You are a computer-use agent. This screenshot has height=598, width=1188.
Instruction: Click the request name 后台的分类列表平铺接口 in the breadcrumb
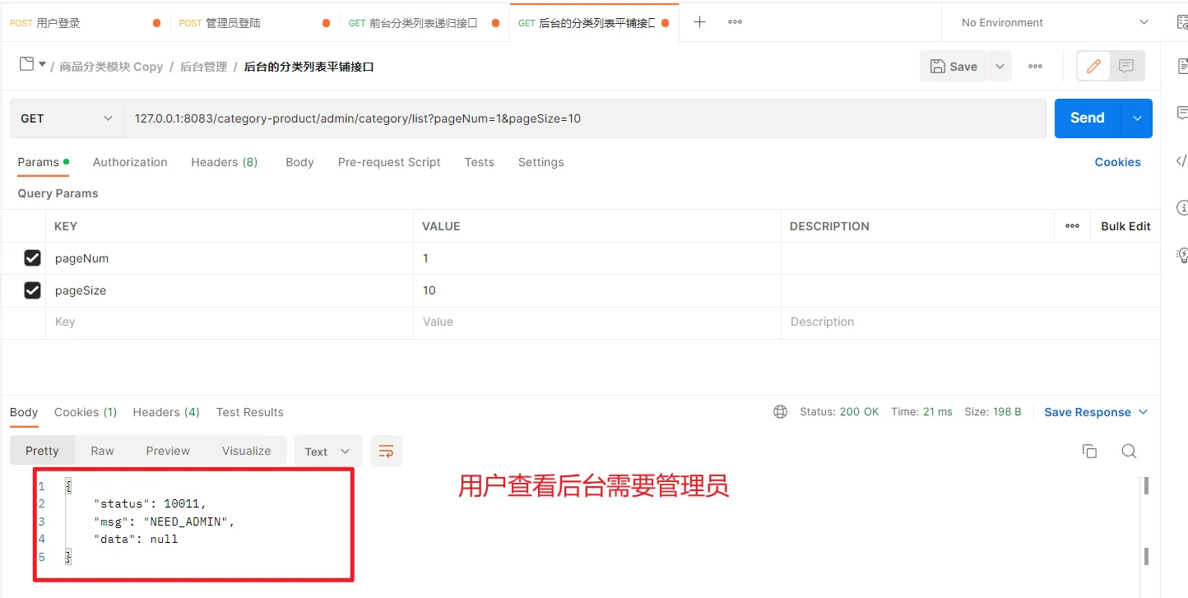coord(309,67)
